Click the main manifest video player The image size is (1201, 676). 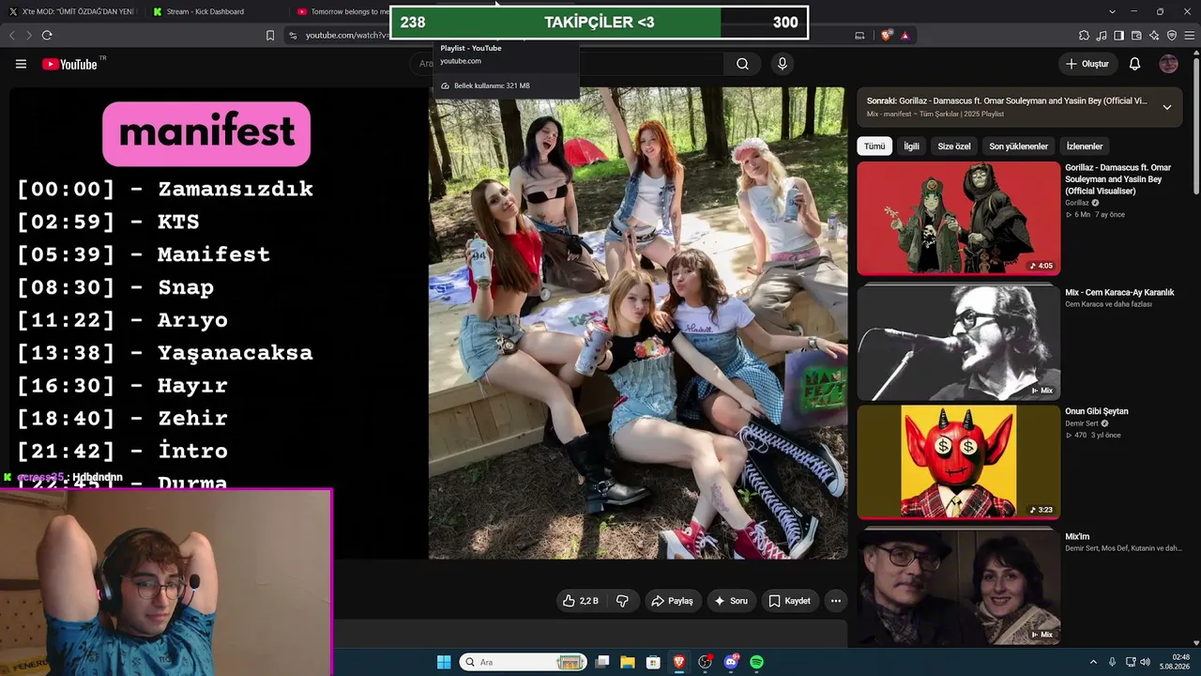[428, 323]
